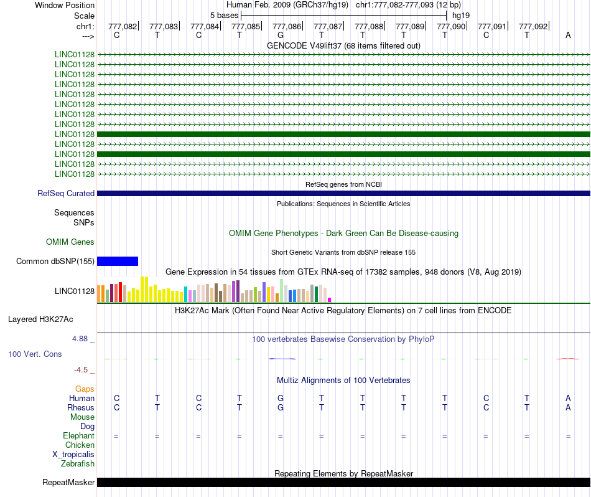
Task: Click the 'chr1:' ruler label
Action: tap(85, 26)
